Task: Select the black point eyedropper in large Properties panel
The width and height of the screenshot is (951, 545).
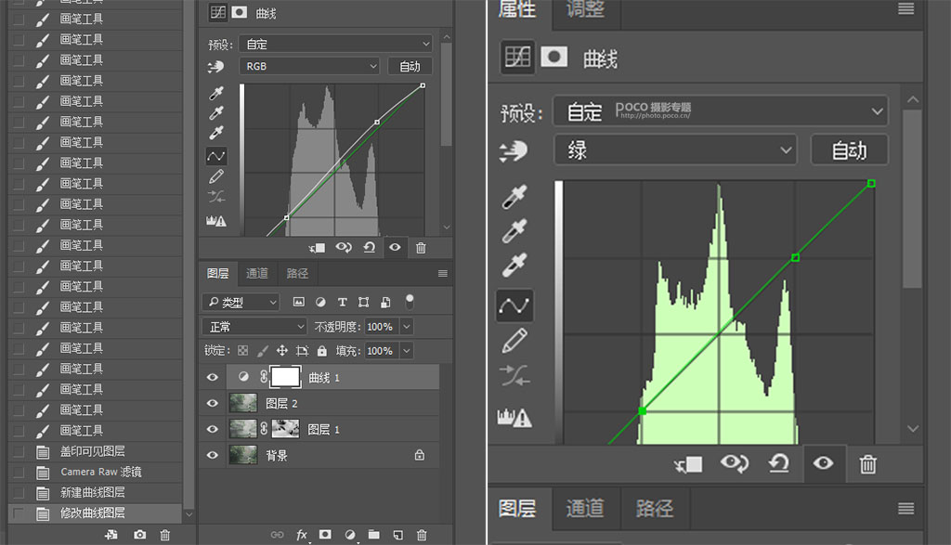Action: point(515,197)
